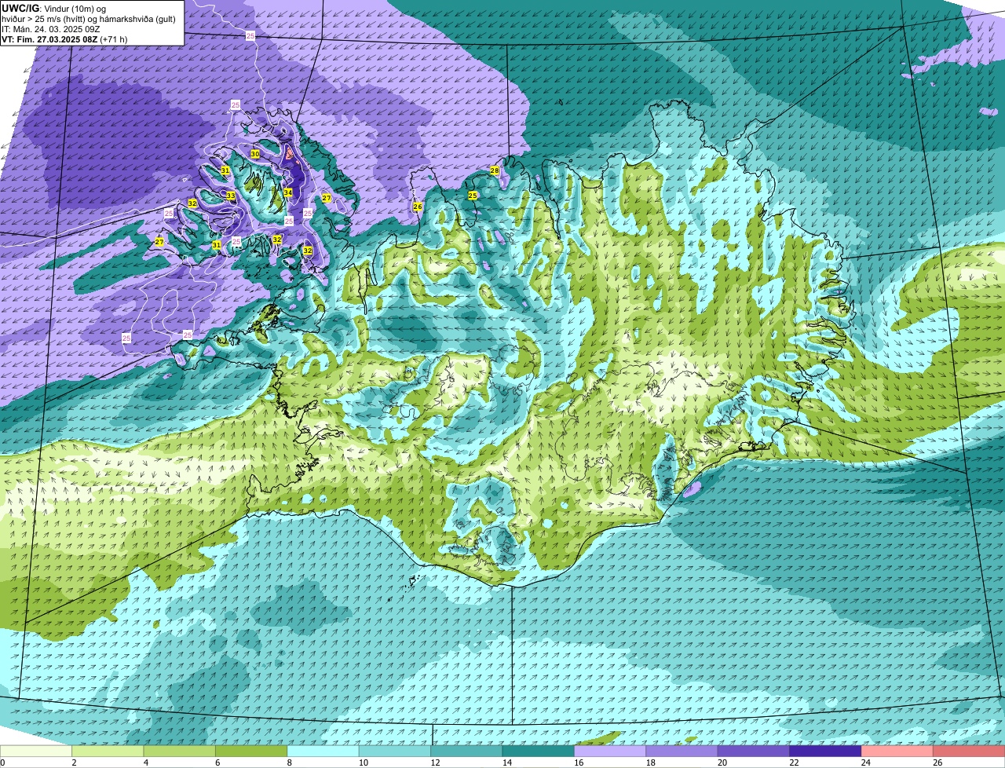Click the yellow gust label '33'
Image resolution: width=1005 pixels, height=768 pixels.
pos(231,196)
